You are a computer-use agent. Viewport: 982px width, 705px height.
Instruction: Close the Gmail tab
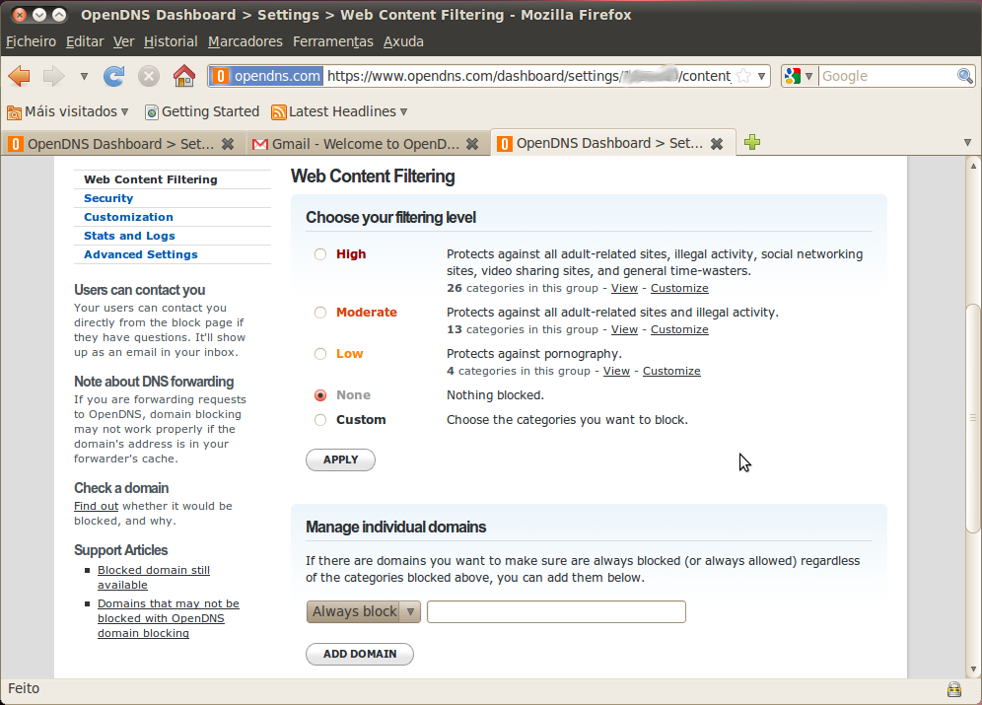(472, 144)
